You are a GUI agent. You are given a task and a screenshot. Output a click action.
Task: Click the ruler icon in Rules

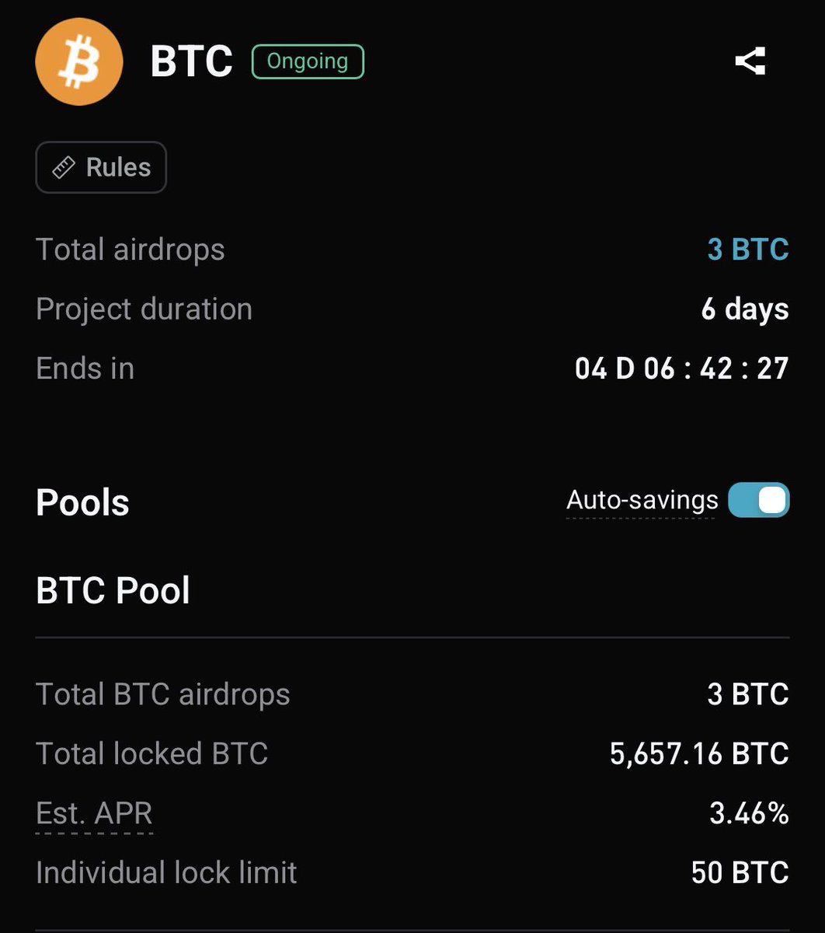tap(63, 167)
